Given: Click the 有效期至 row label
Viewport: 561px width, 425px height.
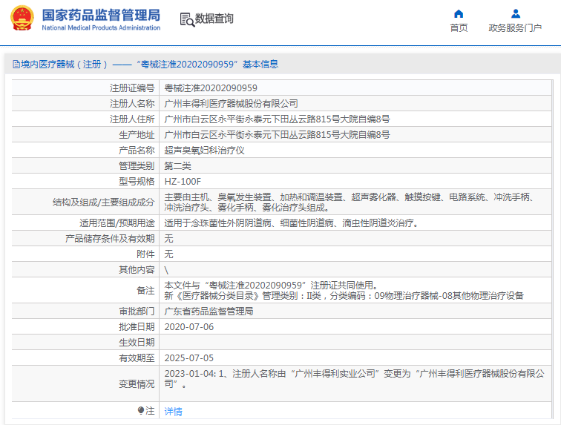Looking at the screenshot, I should pos(137,358).
